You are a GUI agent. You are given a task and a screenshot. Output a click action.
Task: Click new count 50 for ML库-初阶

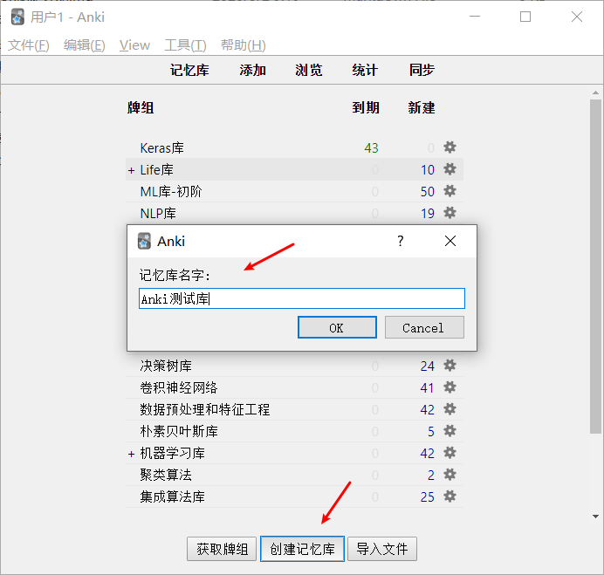[x=427, y=192]
